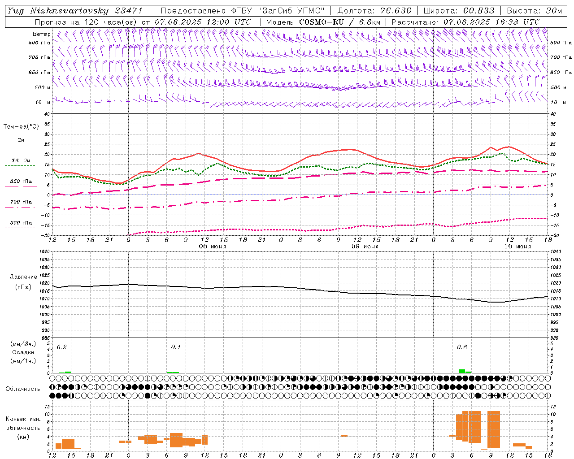This screenshot has height=459, width=574.
Task: Click the 500 м wind level label on left
Action: point(43,87)
